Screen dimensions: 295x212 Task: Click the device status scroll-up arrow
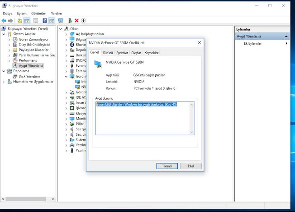click(x=191, y=105)
